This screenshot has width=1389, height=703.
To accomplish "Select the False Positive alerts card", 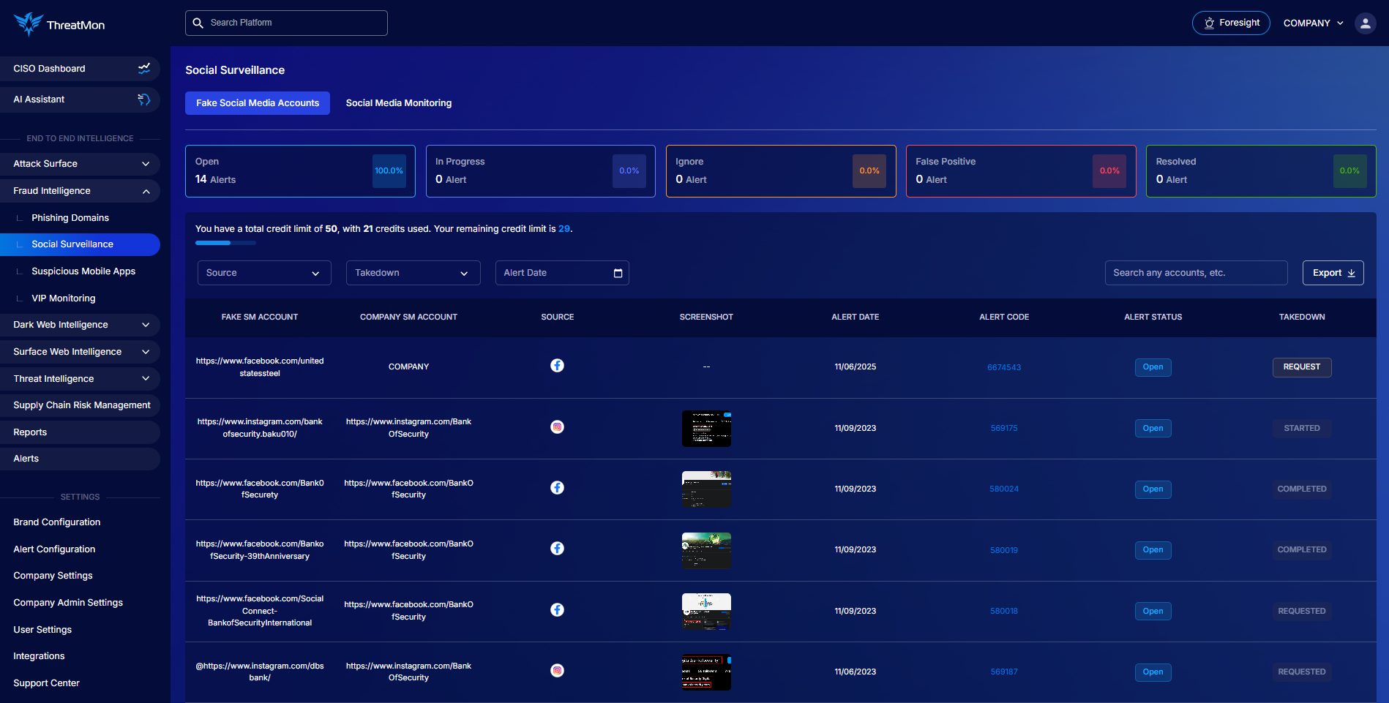I will click(x=1021, y=171).
